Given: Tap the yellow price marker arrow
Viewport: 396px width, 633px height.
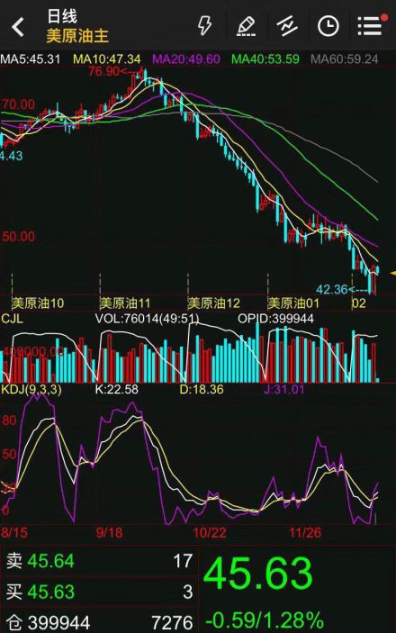Looking at the screenshot, I should [392, 274].
